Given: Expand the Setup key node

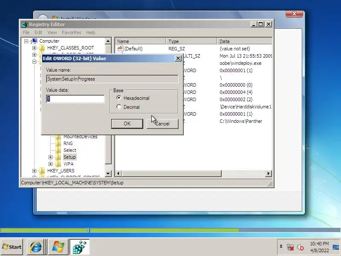Looking at the screenshot, I should click(50, 157).
